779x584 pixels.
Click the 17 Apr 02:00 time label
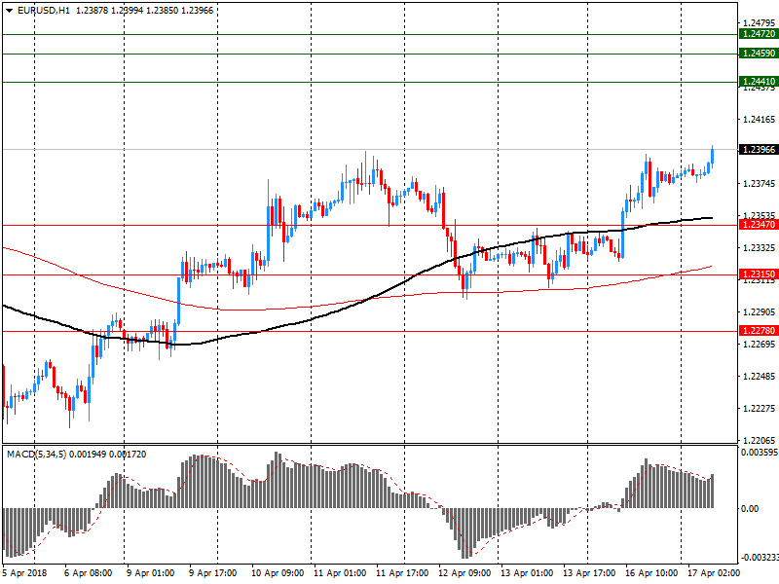click(714, 573)
